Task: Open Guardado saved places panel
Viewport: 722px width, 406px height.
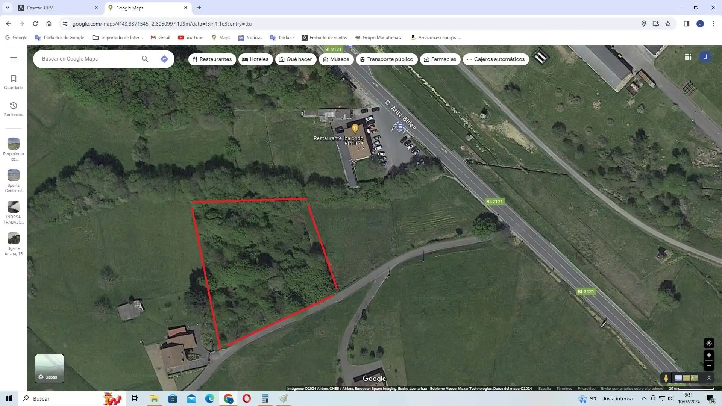Action: tap(13, 82)
